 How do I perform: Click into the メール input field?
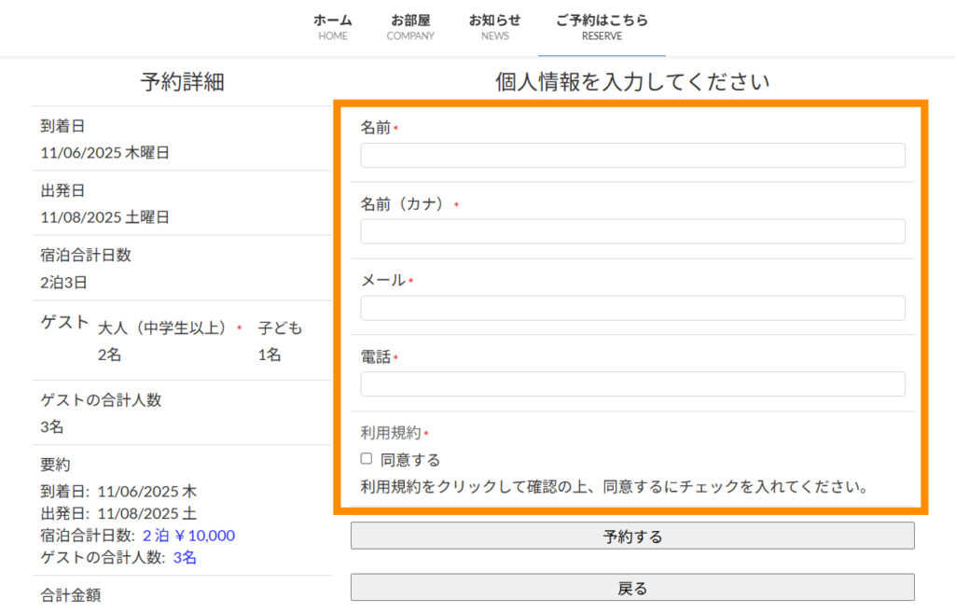(x=632, y=308)
